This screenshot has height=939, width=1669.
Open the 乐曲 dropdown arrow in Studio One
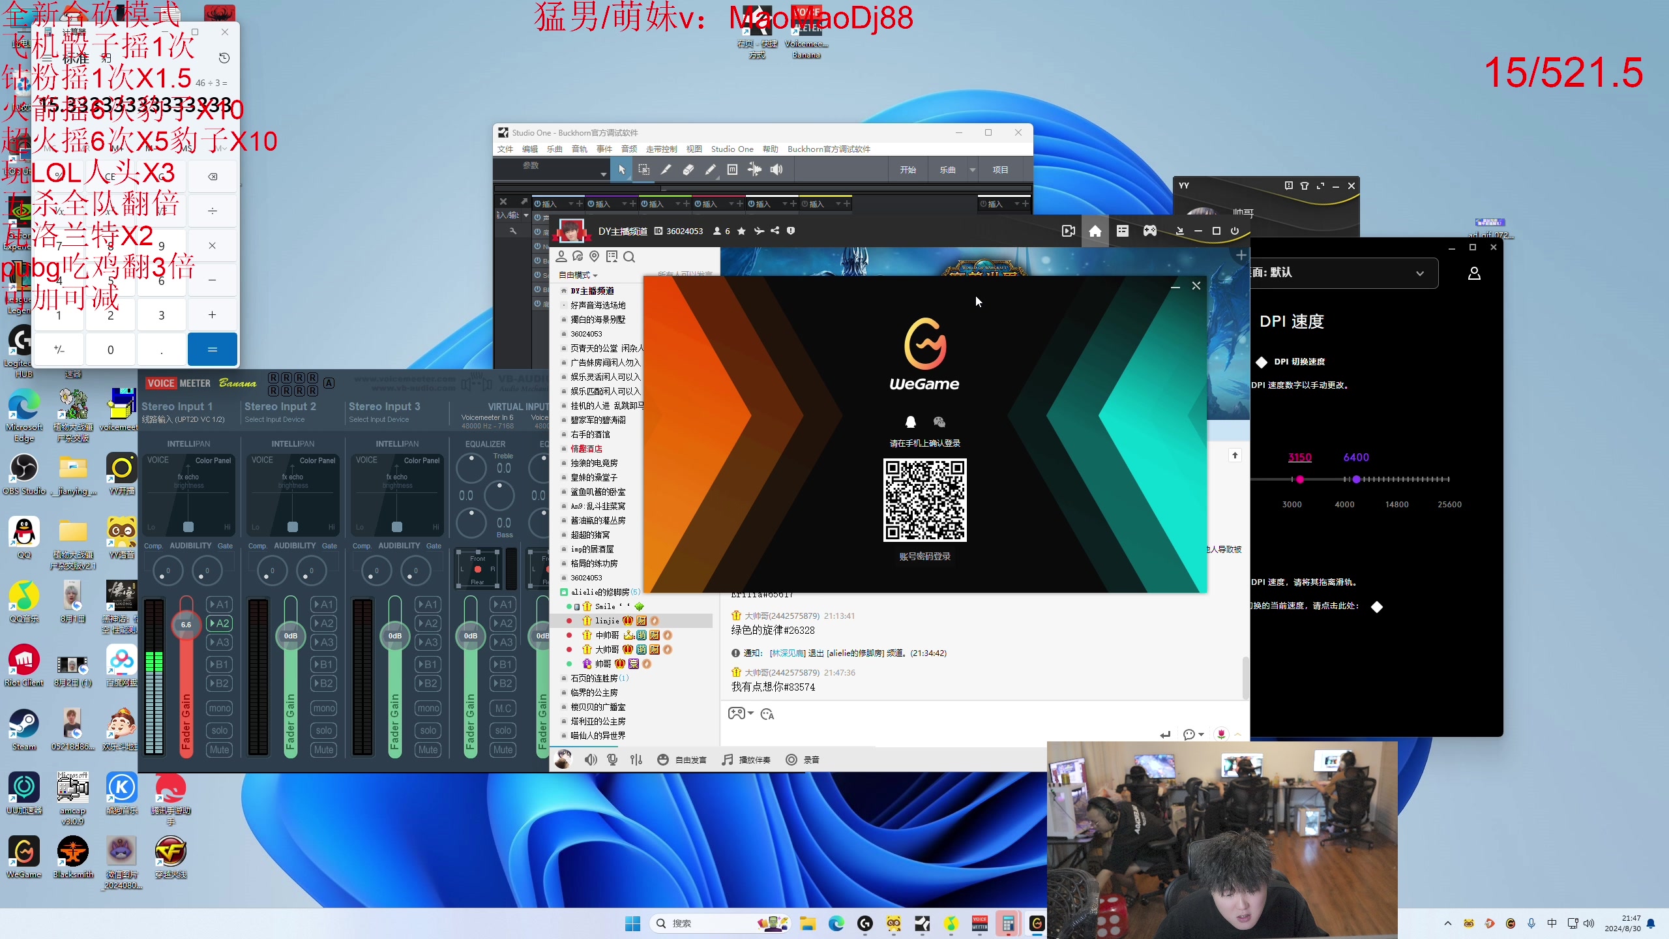click(973, 170)
